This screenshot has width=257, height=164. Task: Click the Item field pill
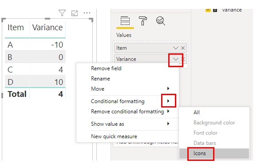150,48
